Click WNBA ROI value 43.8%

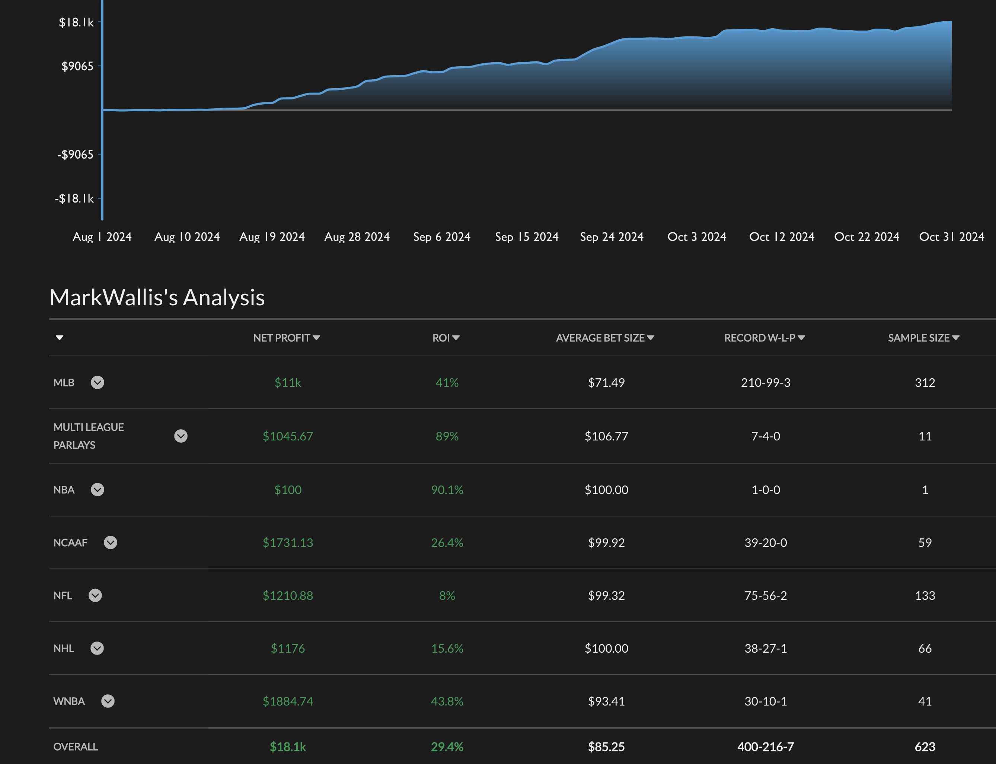[x=447, y=701]
